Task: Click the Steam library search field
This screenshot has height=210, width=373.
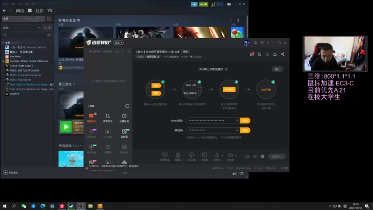Action: tap(25, 35)
